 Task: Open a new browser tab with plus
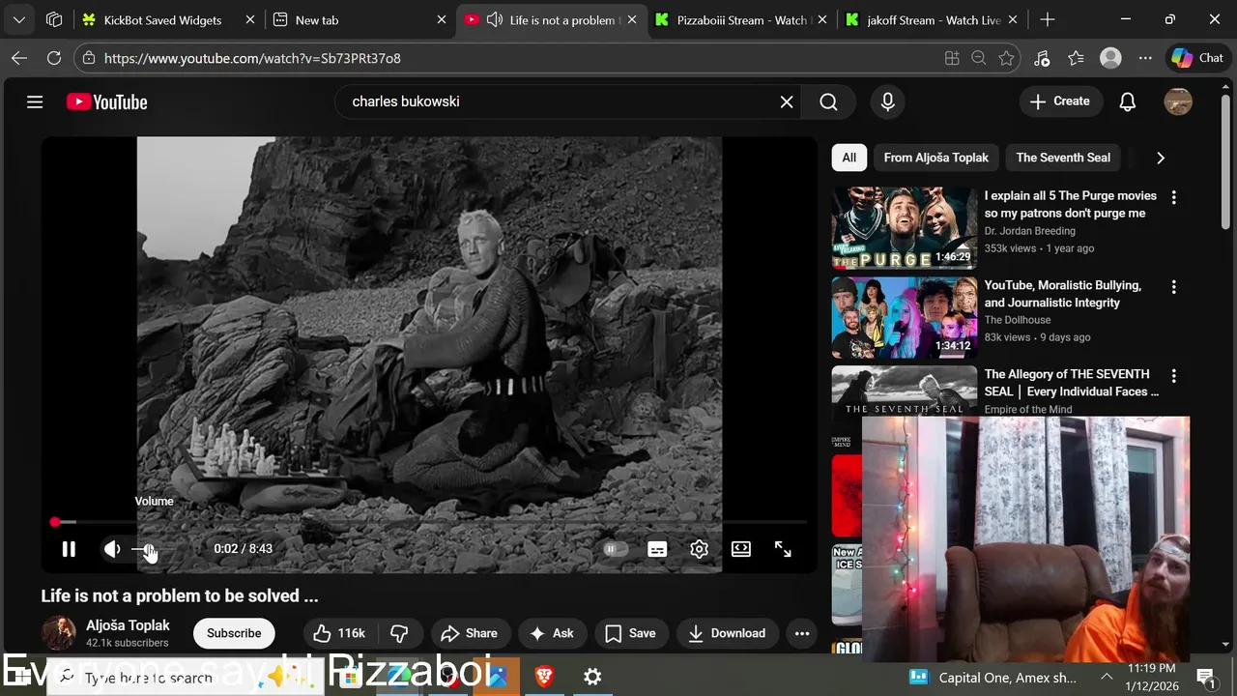tap(1048, 19)
